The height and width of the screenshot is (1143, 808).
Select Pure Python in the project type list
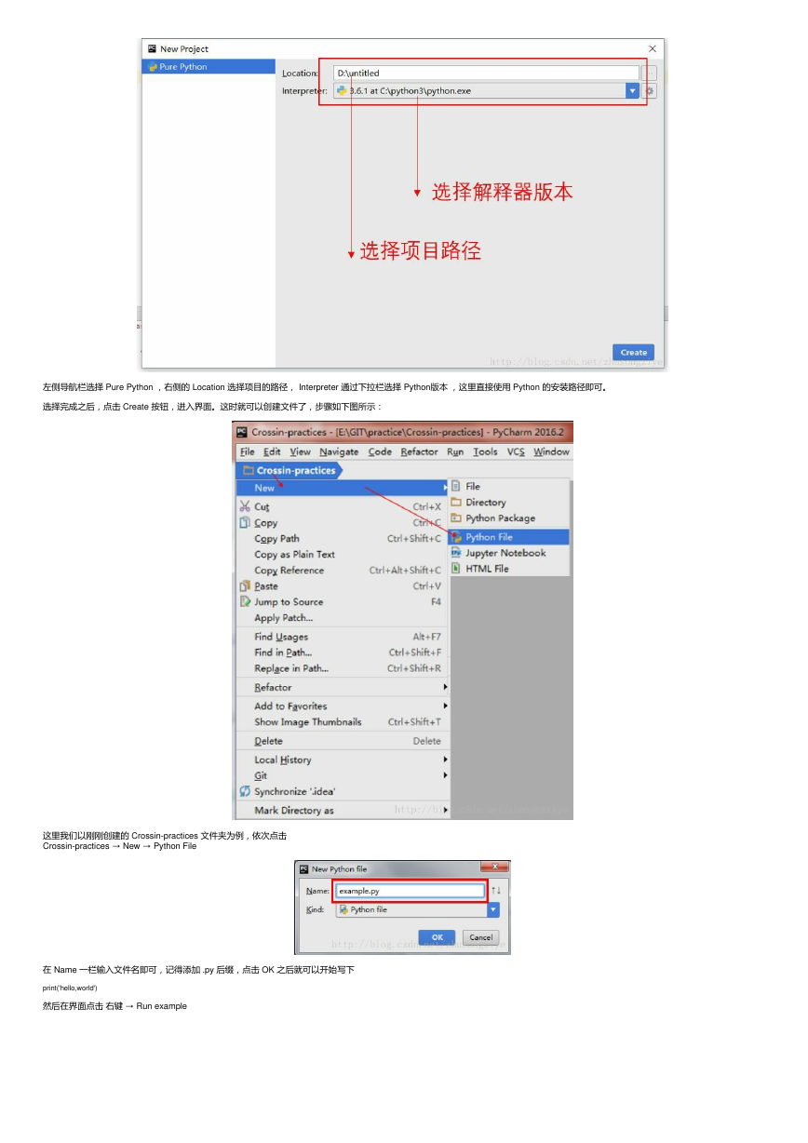click(209, 67)
